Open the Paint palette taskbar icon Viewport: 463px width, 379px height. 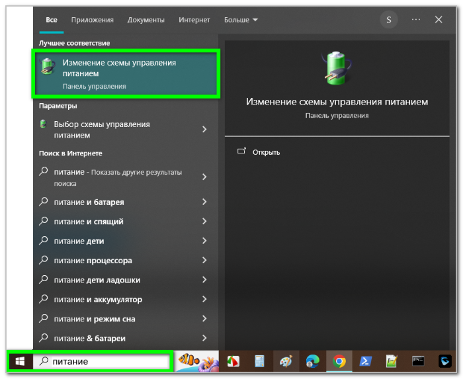[x=286, y=361]
